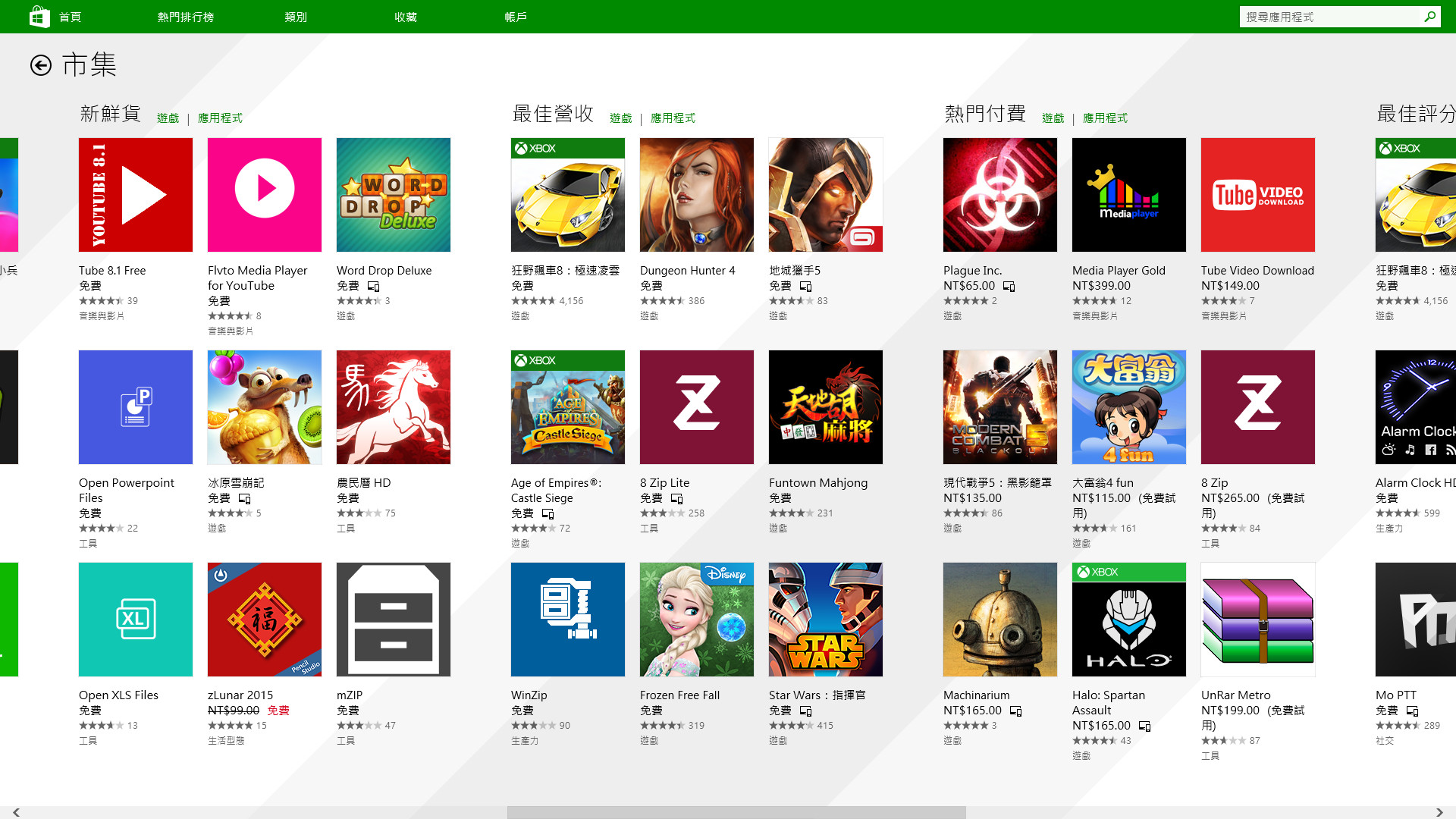The height and width of the screenshot is (819, 1456).
Task: Open 地城獵手5 game icon
Action: pos(826,195)
